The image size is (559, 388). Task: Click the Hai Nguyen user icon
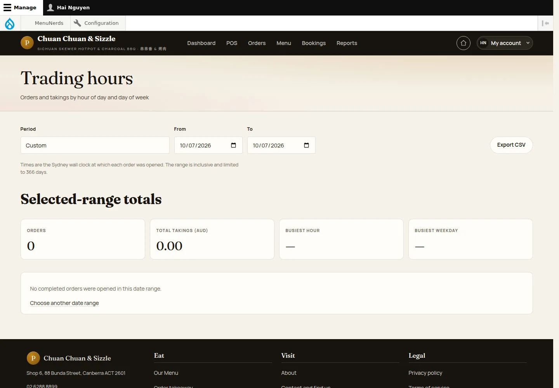pos(50,7)
